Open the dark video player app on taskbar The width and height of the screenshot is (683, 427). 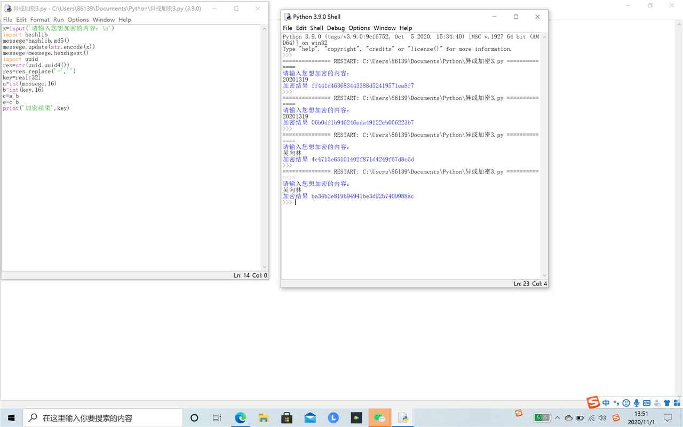pyautogui.click(x=356, y=418)
